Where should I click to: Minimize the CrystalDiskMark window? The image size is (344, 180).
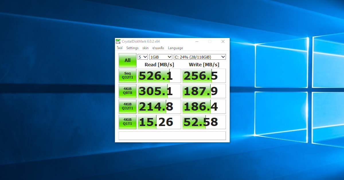[x=197, y=41]
